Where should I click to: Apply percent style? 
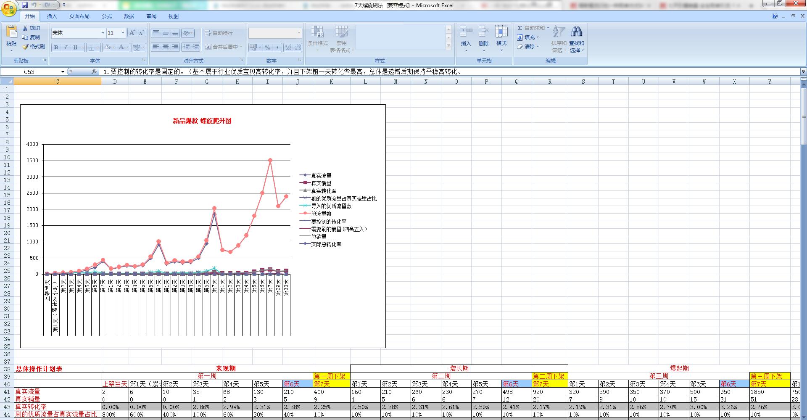[x=267, y=48]
